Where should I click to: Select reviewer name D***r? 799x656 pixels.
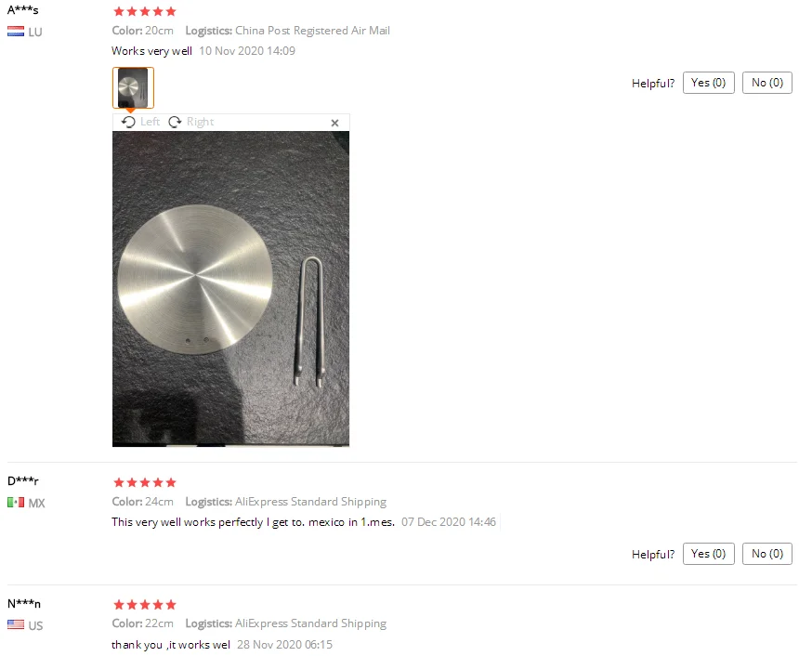[23, 480]
